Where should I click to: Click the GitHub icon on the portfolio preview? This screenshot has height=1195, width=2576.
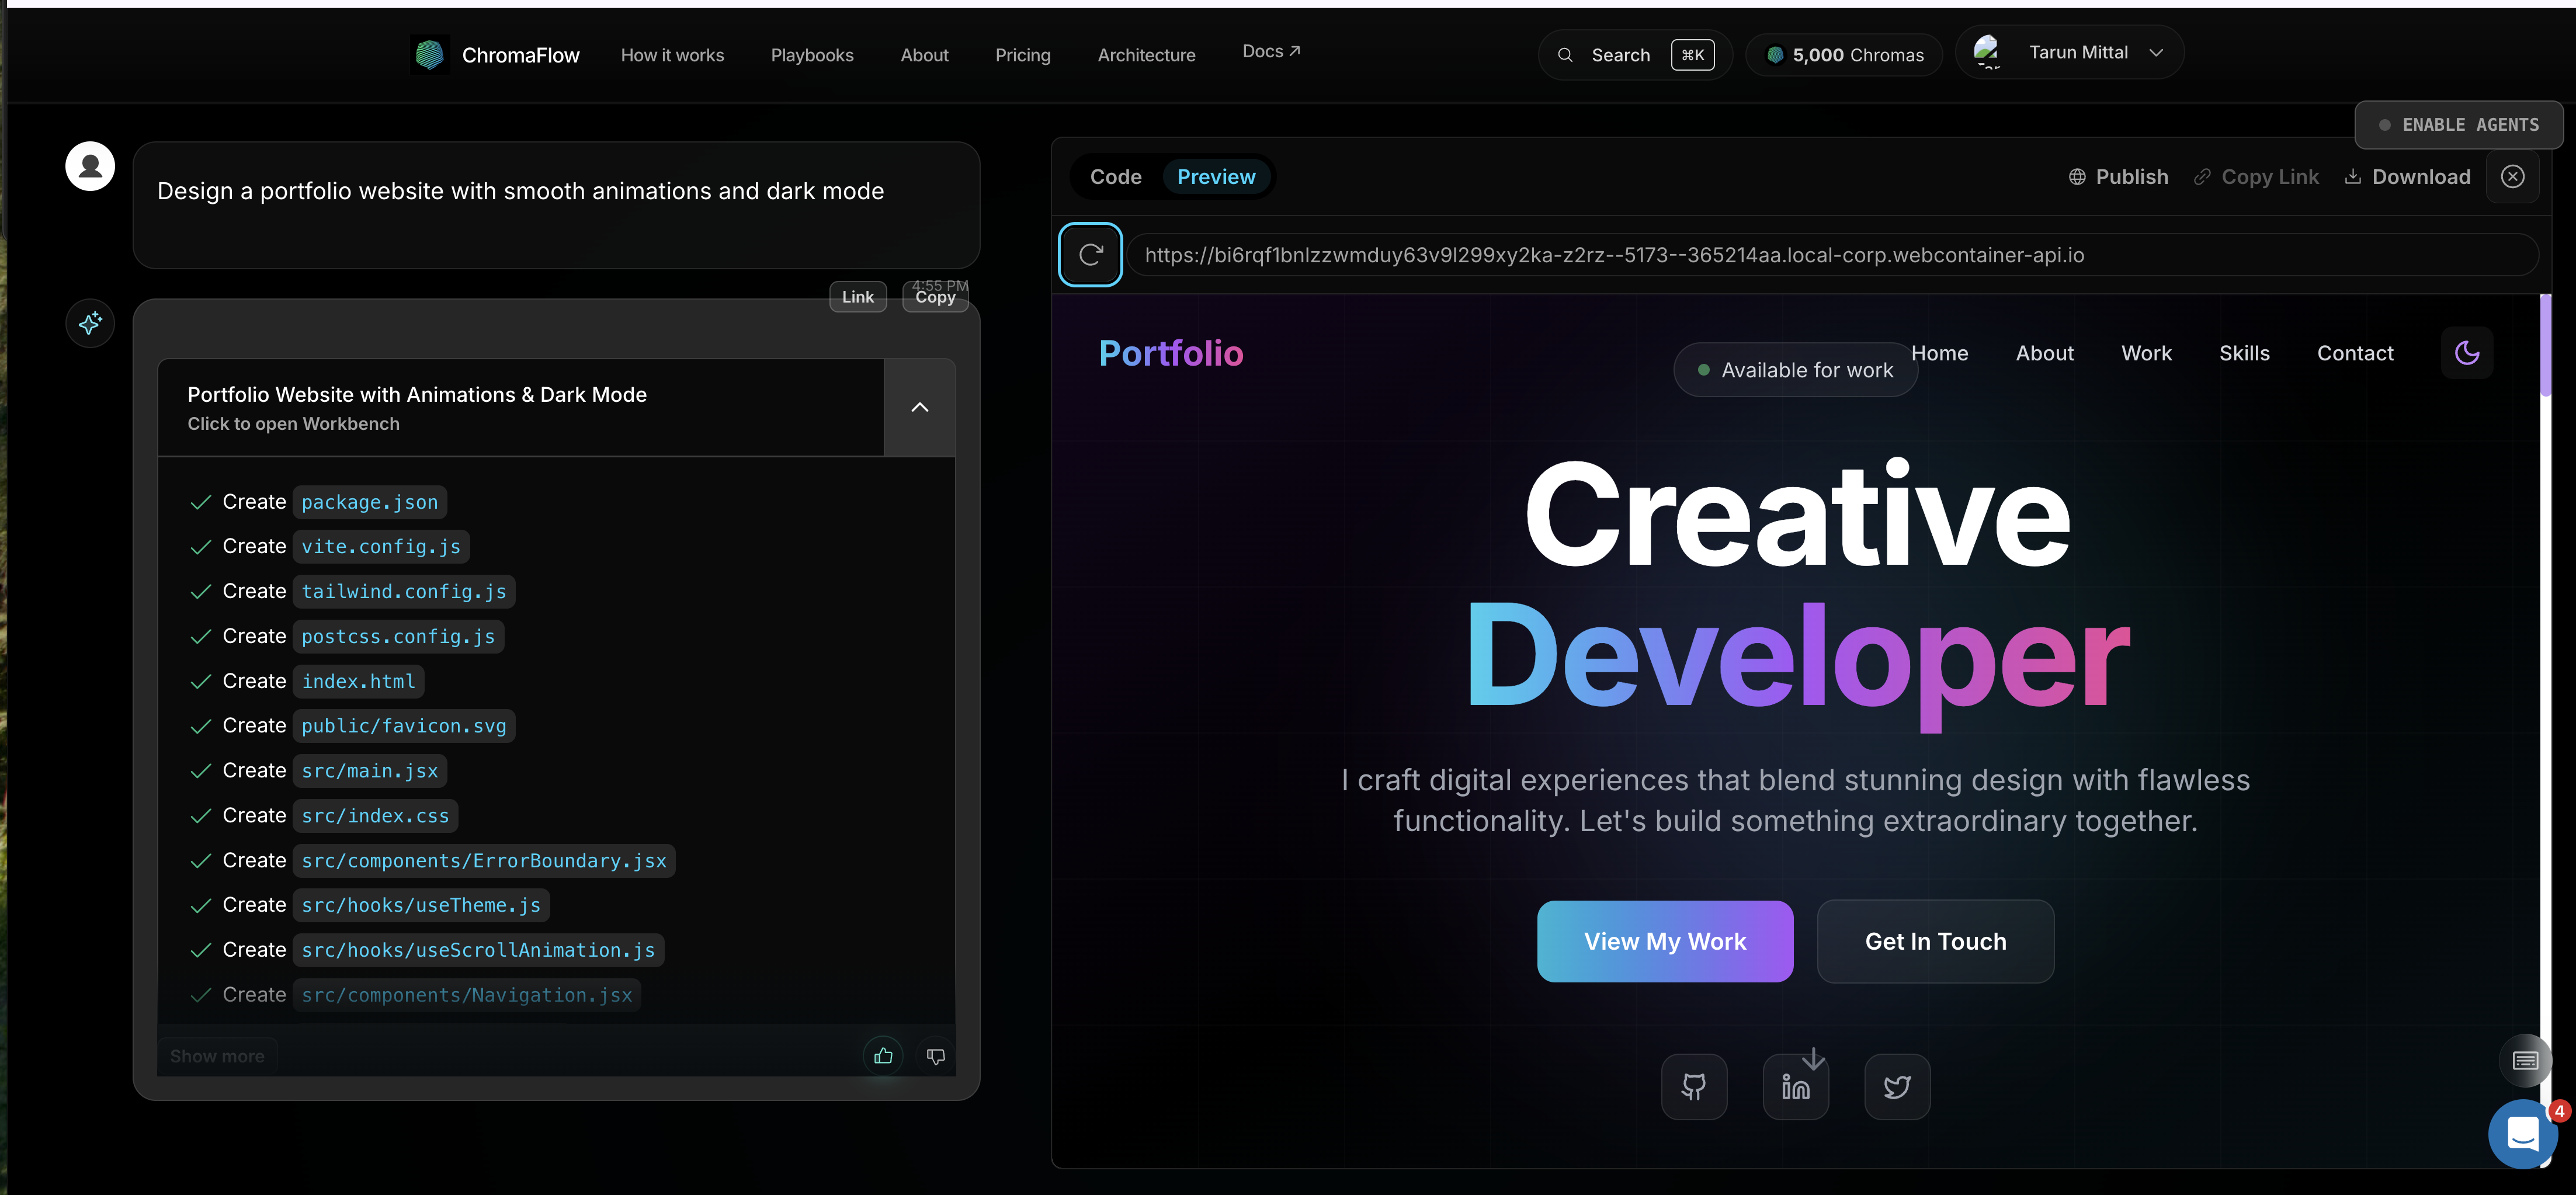[1694, 1086]
